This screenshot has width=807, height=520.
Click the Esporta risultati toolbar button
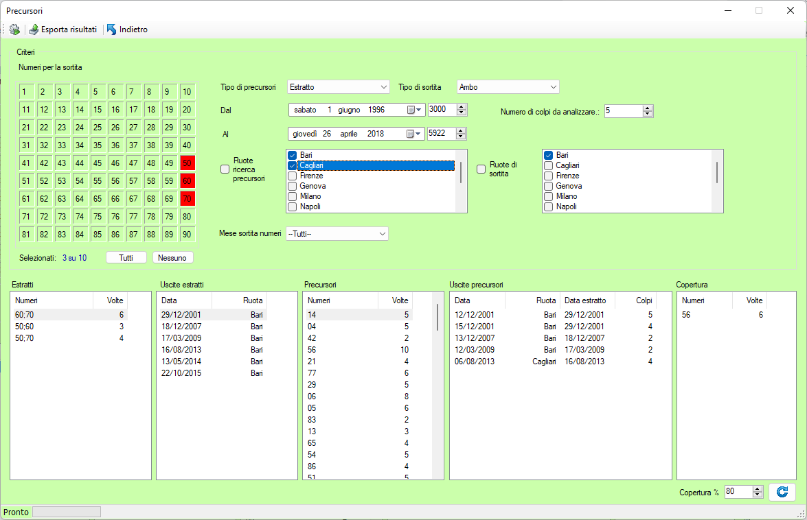(x=62, y=29)
